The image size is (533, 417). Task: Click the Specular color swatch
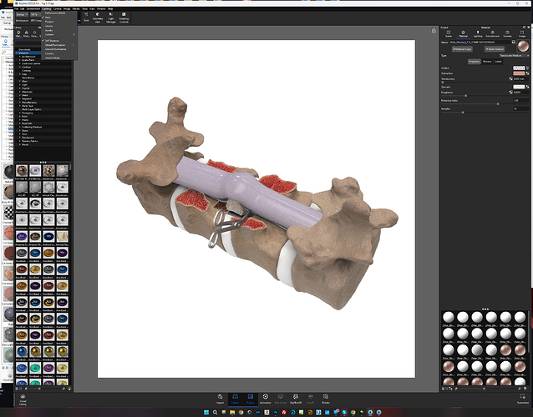click(x=519, y=87)
